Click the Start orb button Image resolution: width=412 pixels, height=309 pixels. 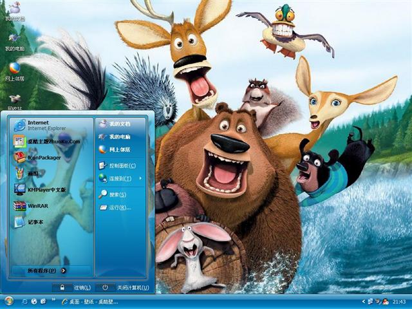pos(8,301)
